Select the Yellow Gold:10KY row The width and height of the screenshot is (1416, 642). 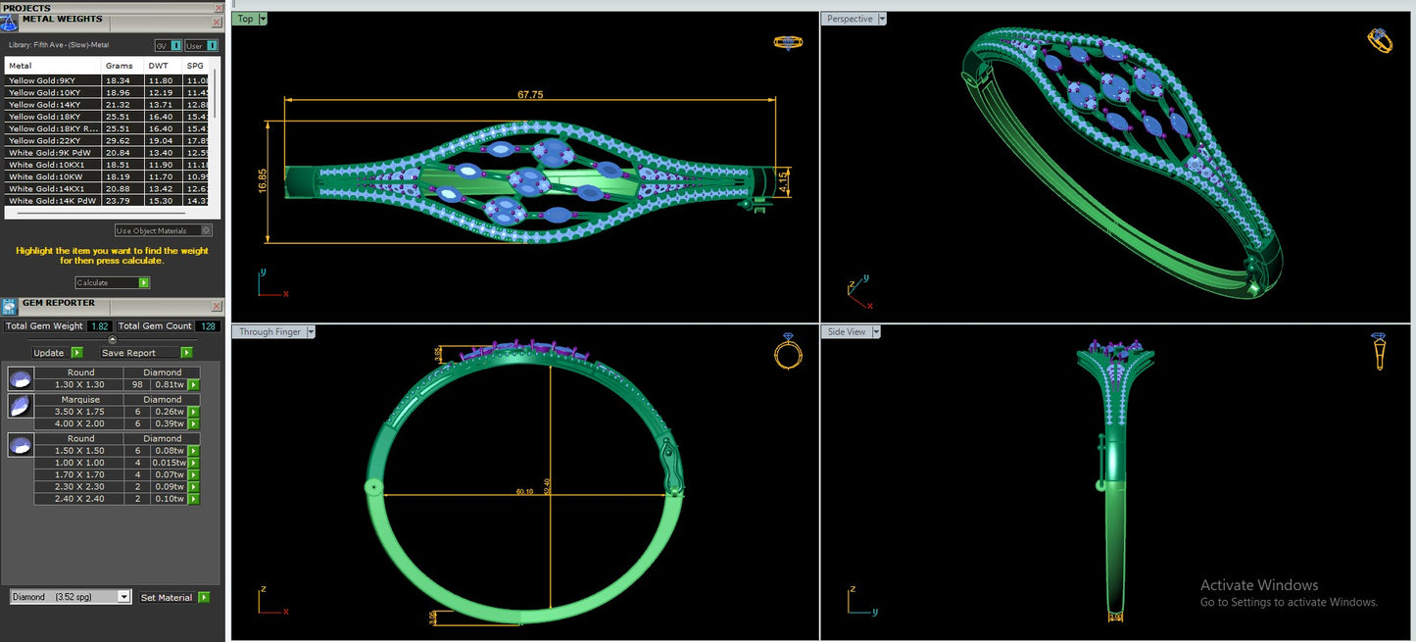coord(106,92)
